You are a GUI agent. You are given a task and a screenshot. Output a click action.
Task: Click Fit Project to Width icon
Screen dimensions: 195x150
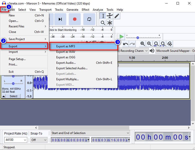coord(163,44)
